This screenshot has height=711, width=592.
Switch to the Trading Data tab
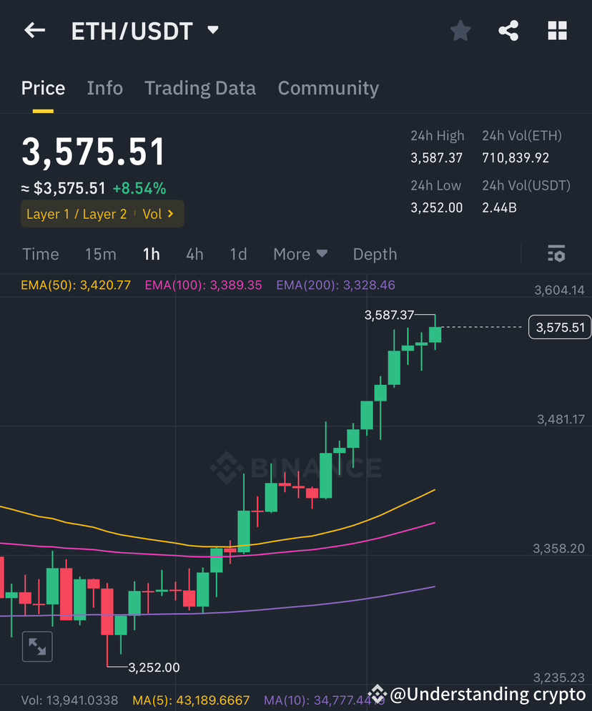click(200, 88)
